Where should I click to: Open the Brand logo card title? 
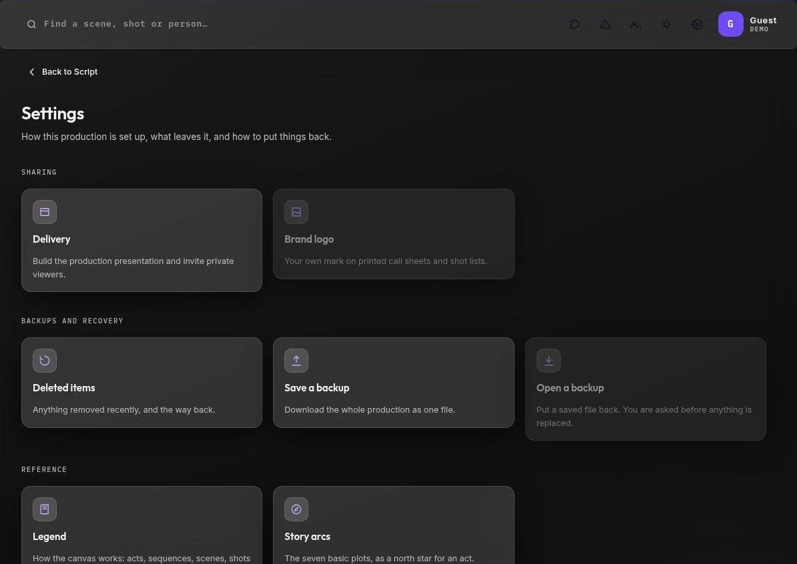[x=309, y=239]
